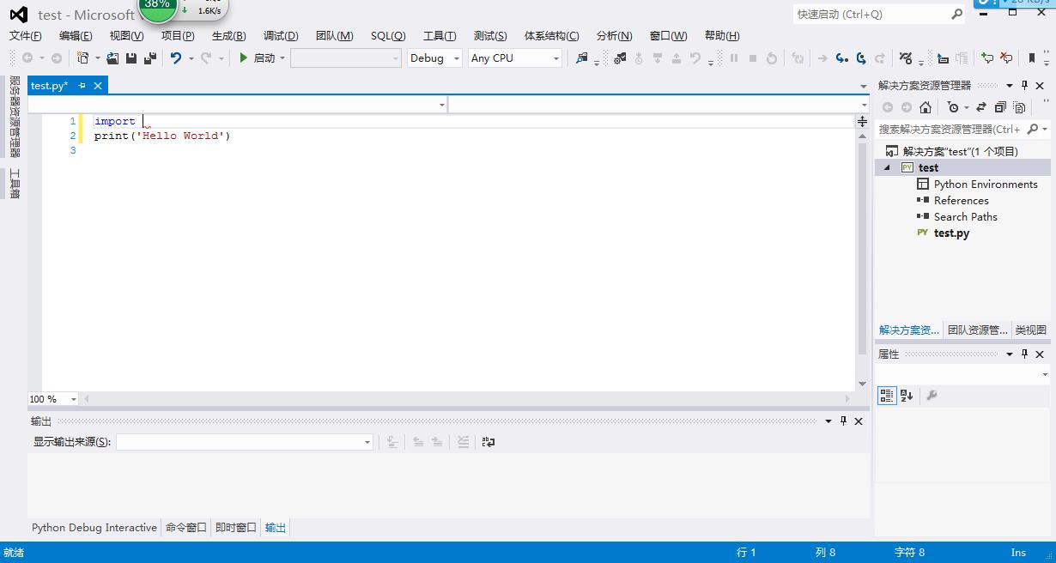Open the 文件(F) menu
Image resolution: width=1056 pixels, height=563 pixels.
tap(26, 36)
